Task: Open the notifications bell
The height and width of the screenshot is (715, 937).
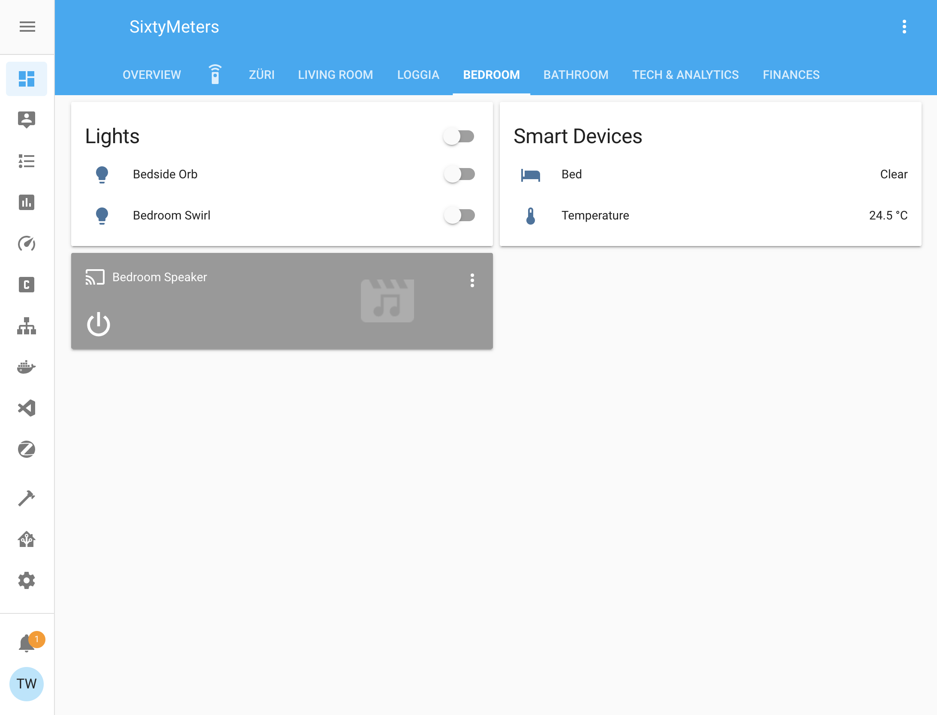Action: pos(27,643)
